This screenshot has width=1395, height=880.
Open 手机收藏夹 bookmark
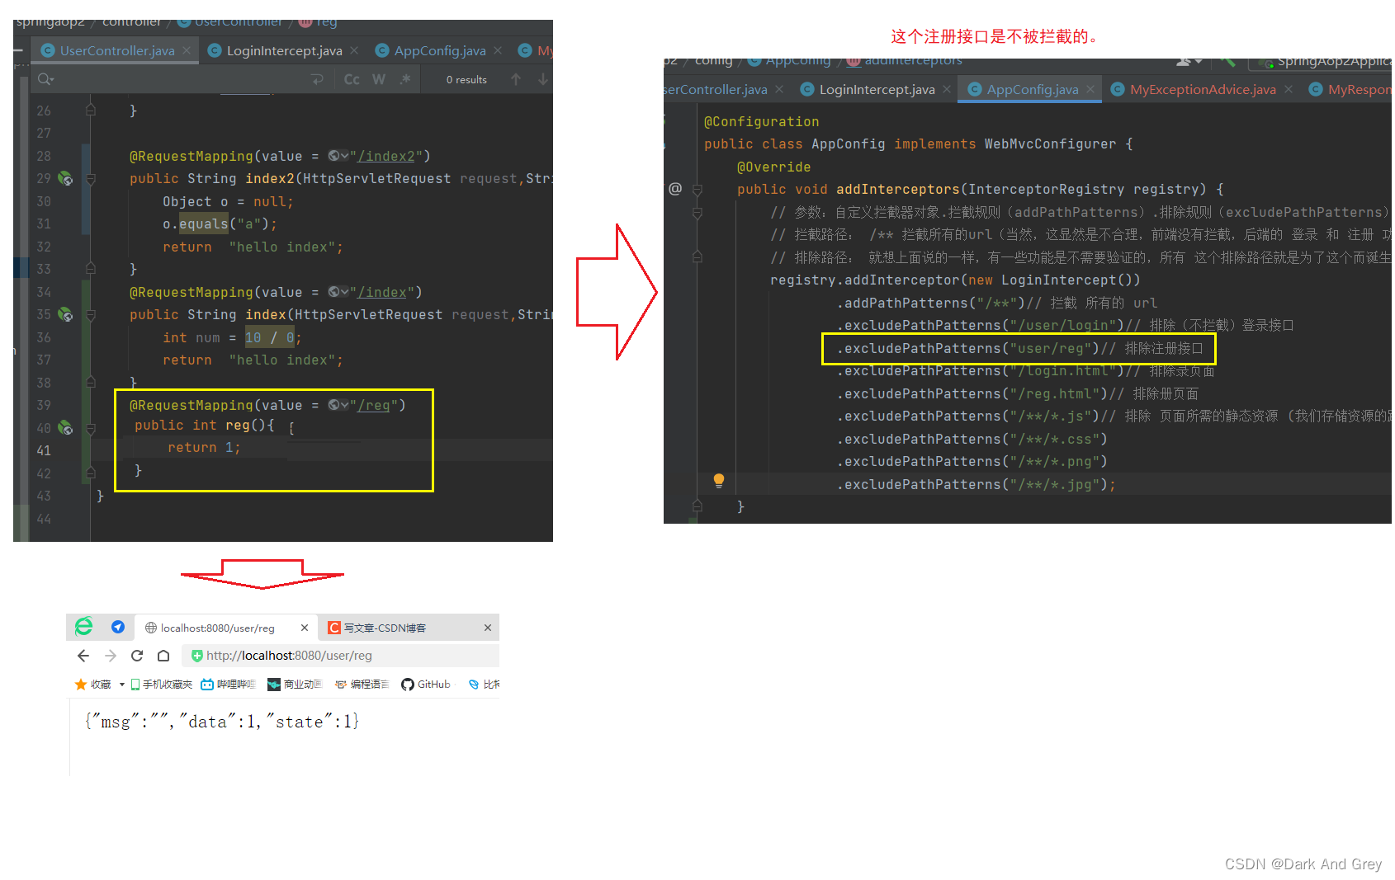pos(162,684)
